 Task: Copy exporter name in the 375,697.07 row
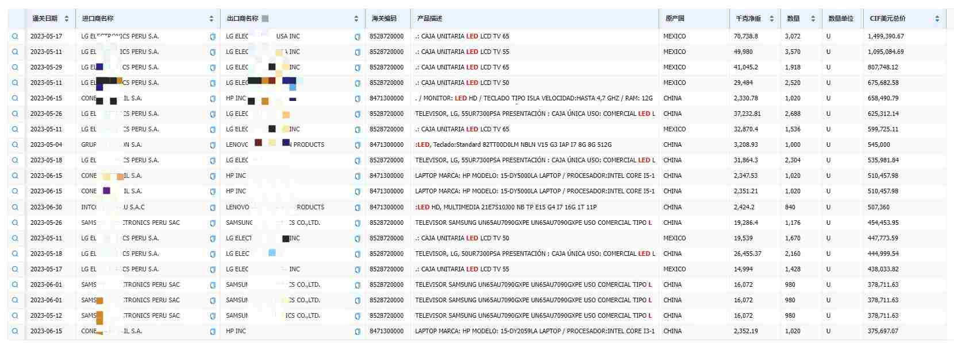coord(357,332)
